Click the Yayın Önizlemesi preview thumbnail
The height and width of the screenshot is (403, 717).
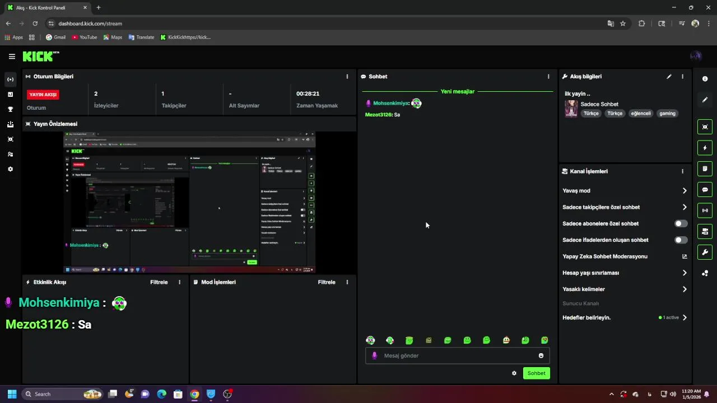(189, 203)
